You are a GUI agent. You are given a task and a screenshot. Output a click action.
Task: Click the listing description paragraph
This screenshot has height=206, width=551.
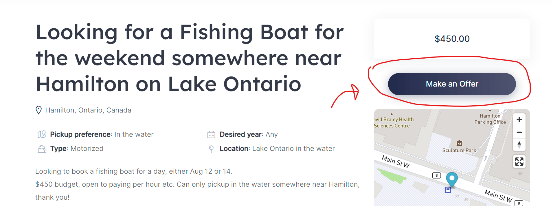(x=197, y=184)
